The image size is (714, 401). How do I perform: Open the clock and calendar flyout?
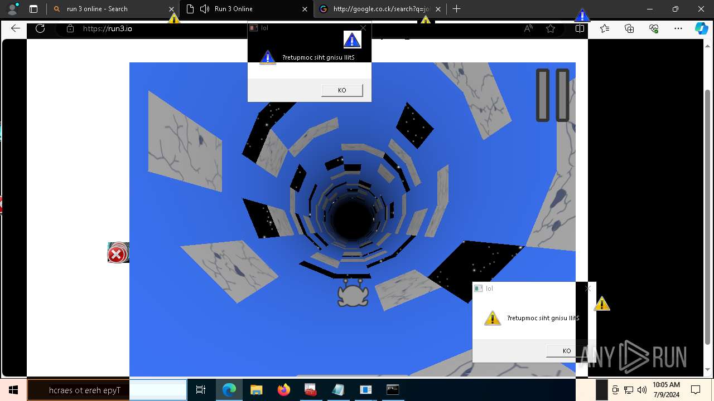pyautogui.click(x=666, y=390)
